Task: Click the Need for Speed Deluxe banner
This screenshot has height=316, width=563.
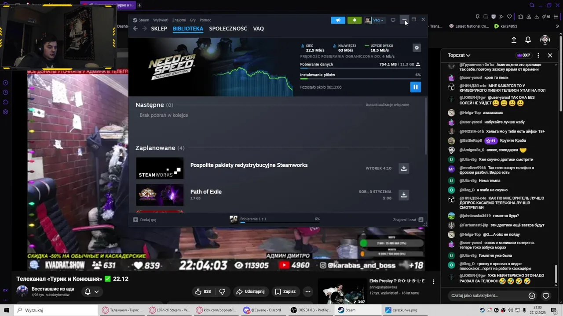Action: pyautogui.click(x=211, y=67)
